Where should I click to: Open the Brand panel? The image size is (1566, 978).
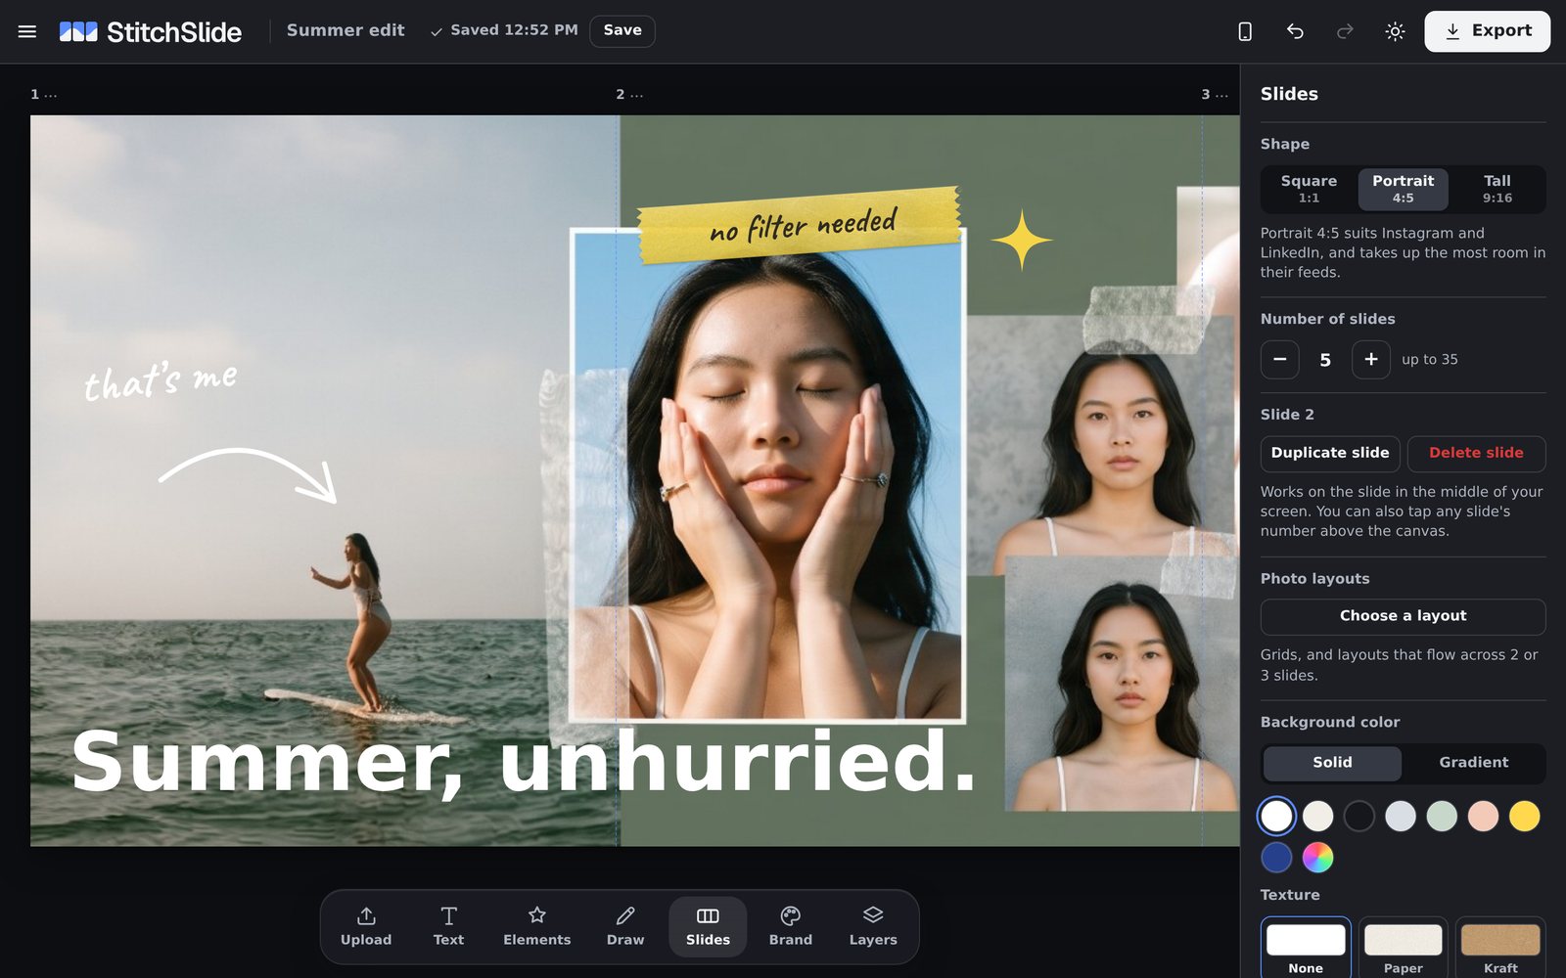pyautogui.click(x=791, y=927)
